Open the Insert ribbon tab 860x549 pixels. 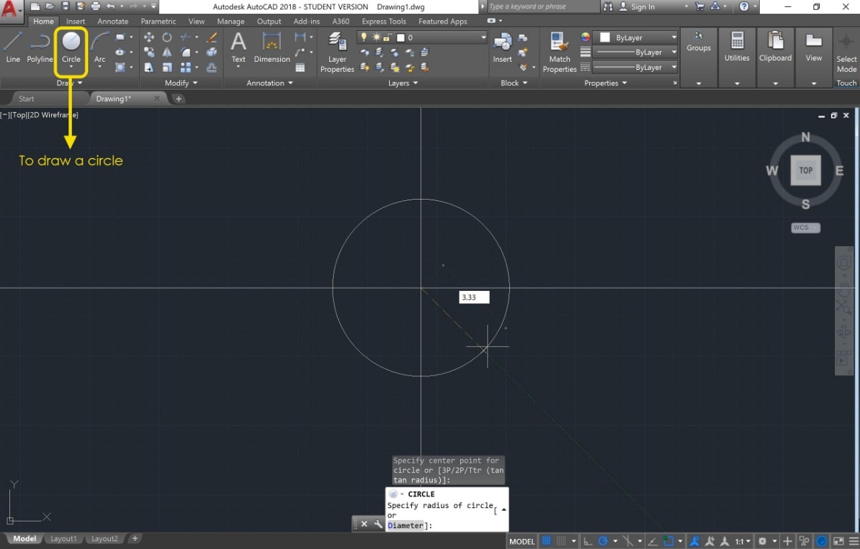pos(76,22)
